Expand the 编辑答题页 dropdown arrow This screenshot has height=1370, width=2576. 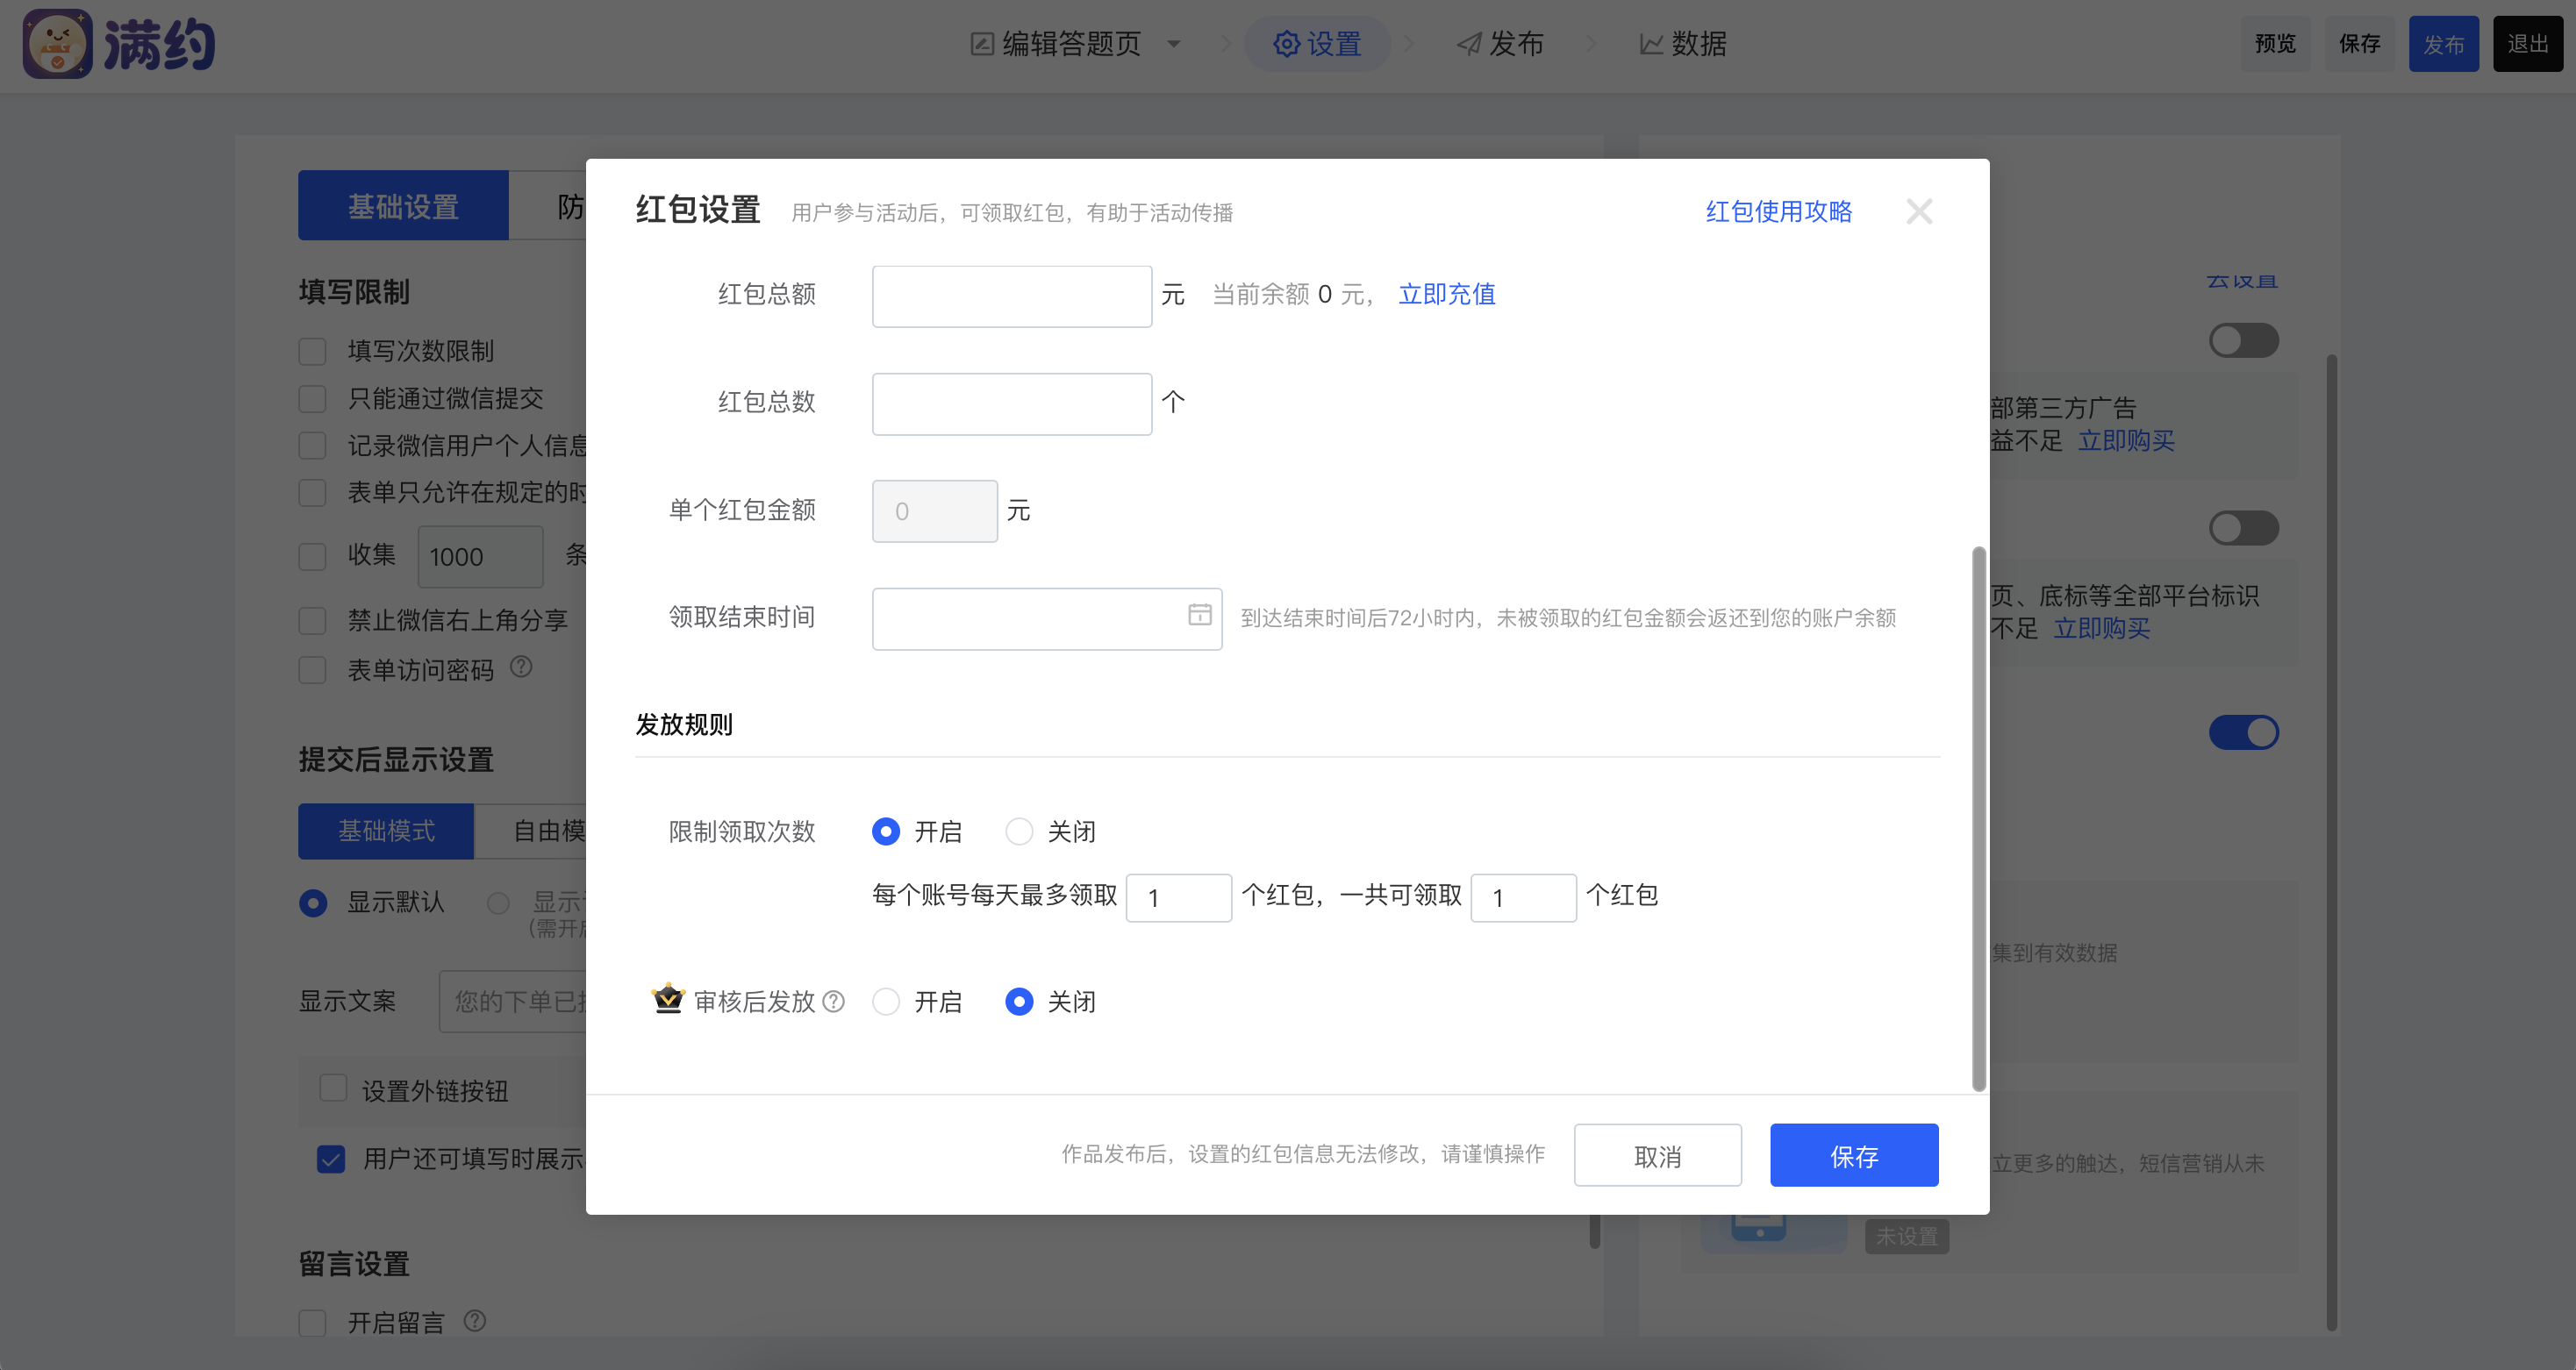[x=1174, y=44]
